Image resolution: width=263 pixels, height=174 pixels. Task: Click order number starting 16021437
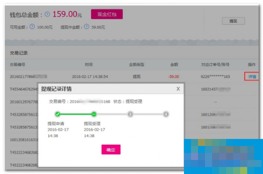coord(216,89)
